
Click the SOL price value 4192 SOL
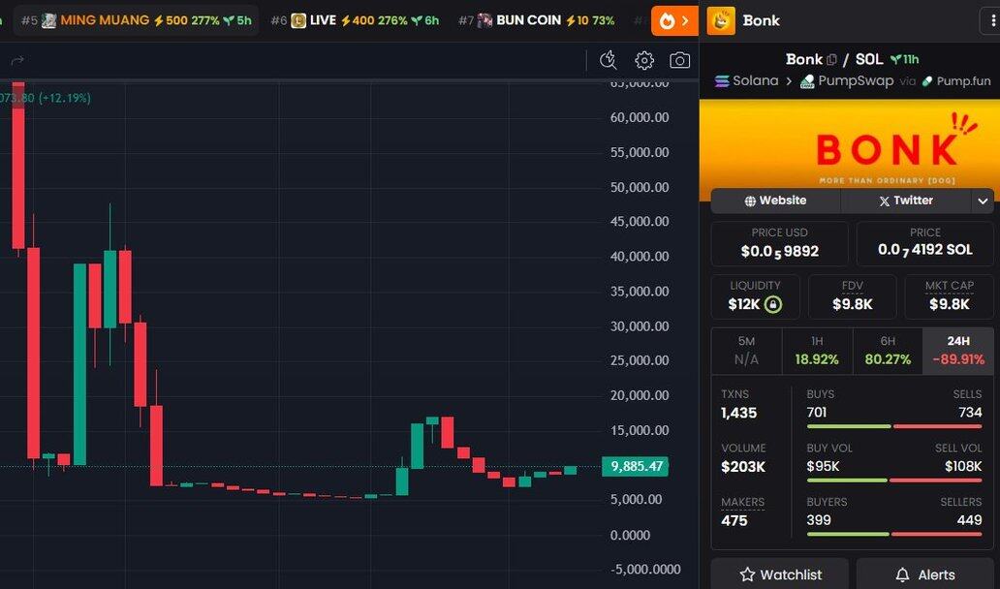(925, 250)
